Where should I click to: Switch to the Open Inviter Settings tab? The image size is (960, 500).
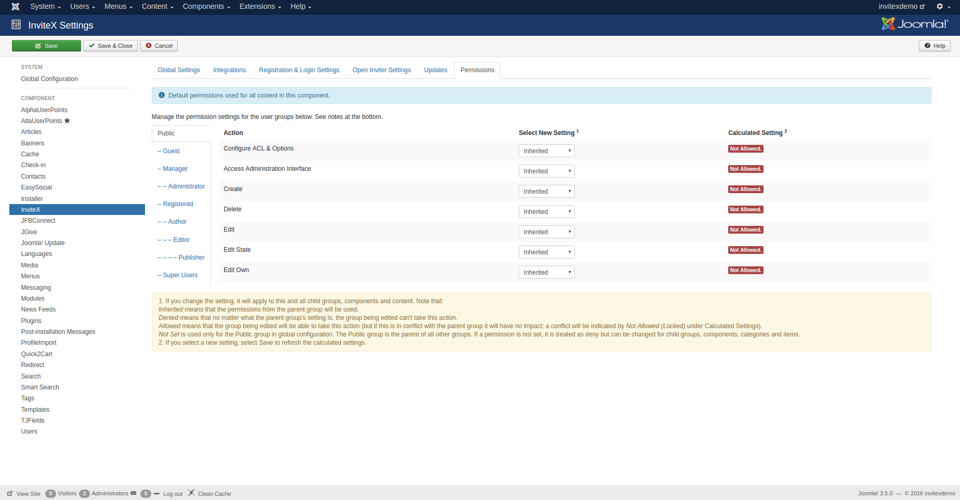coord(382,70)
